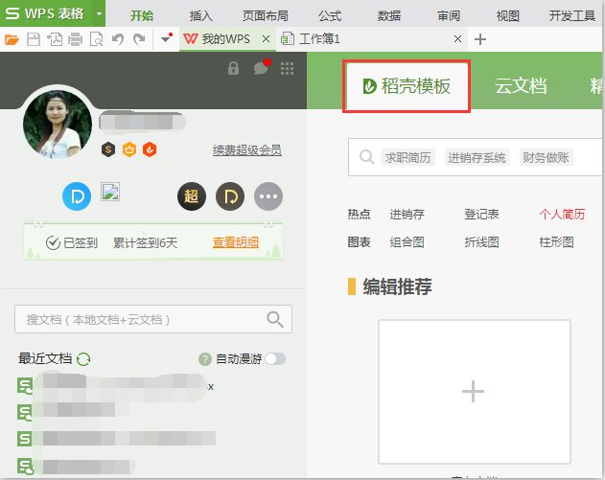The width and height of the screenshot is (605, 480).
Task: Switch to the 开始 ribbon tab
Action: coord(142,15)
